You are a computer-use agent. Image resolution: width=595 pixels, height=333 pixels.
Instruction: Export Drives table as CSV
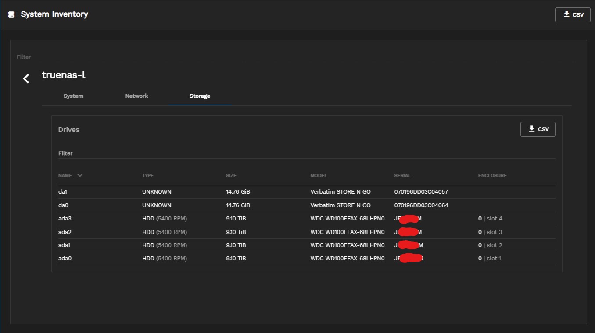point(538,129)
